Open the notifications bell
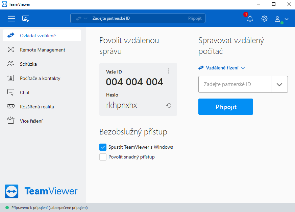295x212 pixels. click(250, 19)
